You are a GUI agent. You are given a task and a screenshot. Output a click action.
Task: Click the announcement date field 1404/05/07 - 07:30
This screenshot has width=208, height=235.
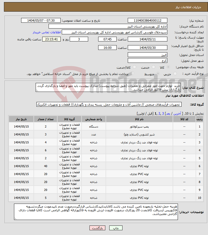point(41,21)
